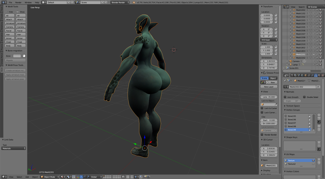This screenshot has width=325, height=179.
Task: Click the info editor type icon
Action: (x=4, y=2)
